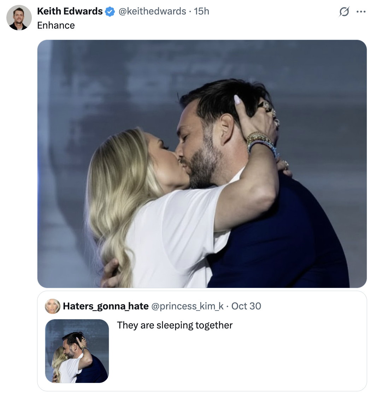Open the quoted post's small thumbnail image
This screenshot has height=397, width=371.
pos(77,351)
